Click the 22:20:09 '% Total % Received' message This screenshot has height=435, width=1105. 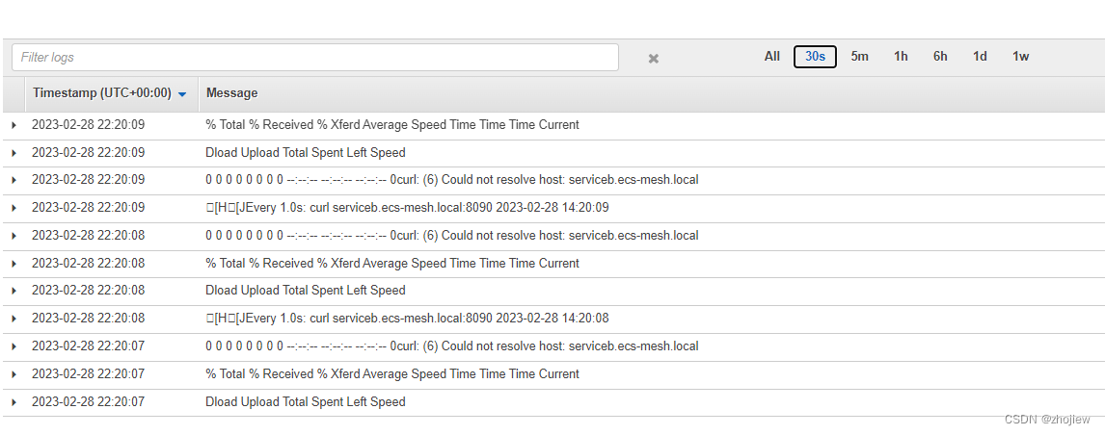392,124
